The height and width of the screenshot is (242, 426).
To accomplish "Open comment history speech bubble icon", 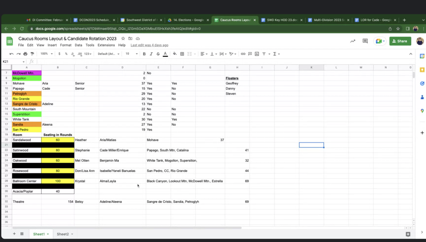I will pyautogui.click(x=365, y=41).
